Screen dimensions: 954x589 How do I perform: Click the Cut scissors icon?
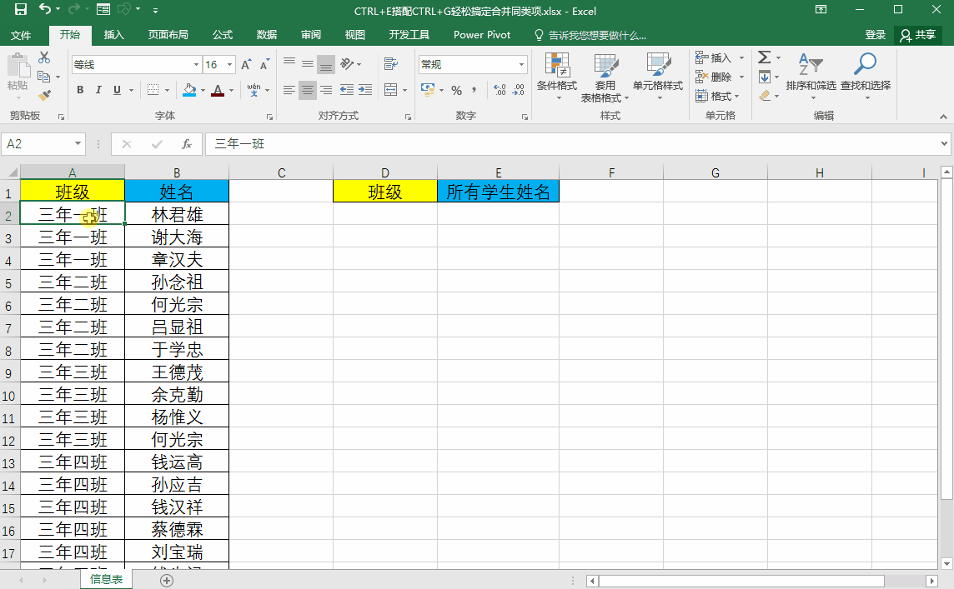44,57
